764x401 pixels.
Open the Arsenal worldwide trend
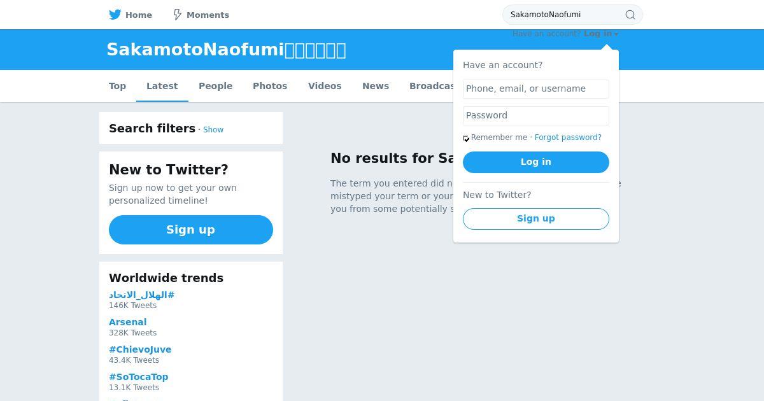[127, 322]
